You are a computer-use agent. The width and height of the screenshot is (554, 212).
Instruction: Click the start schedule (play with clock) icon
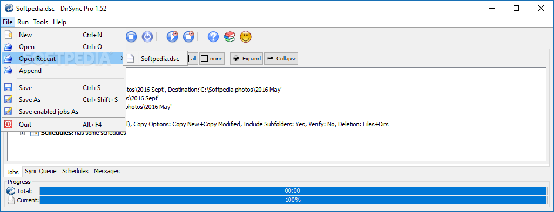[172, 36]
